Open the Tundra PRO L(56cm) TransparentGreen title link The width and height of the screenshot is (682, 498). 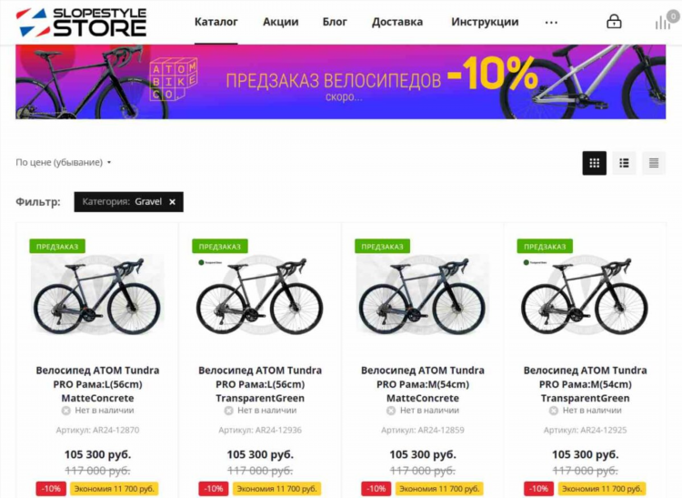(260, 384)
